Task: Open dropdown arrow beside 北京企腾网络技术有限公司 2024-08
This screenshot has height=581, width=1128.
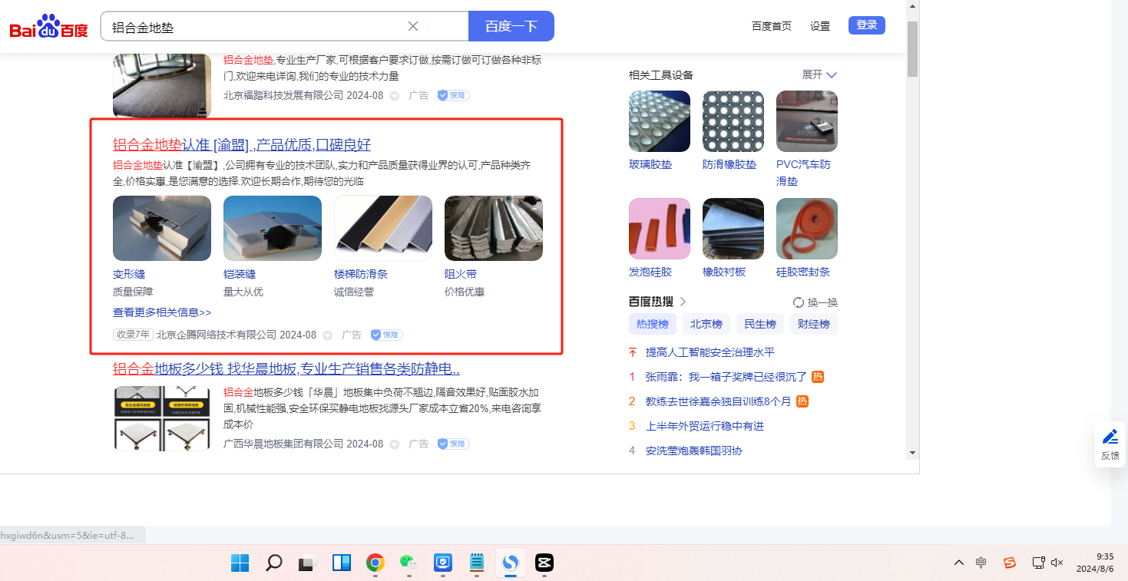Action: 328,335
